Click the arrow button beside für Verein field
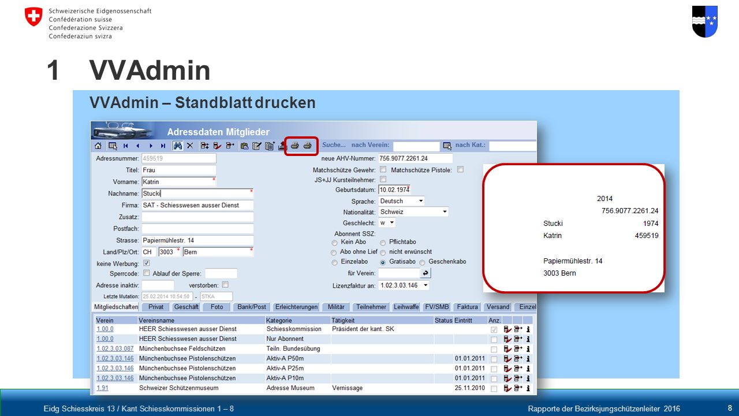This screenshot has height=416, width=739. click(x=426, y=273)
